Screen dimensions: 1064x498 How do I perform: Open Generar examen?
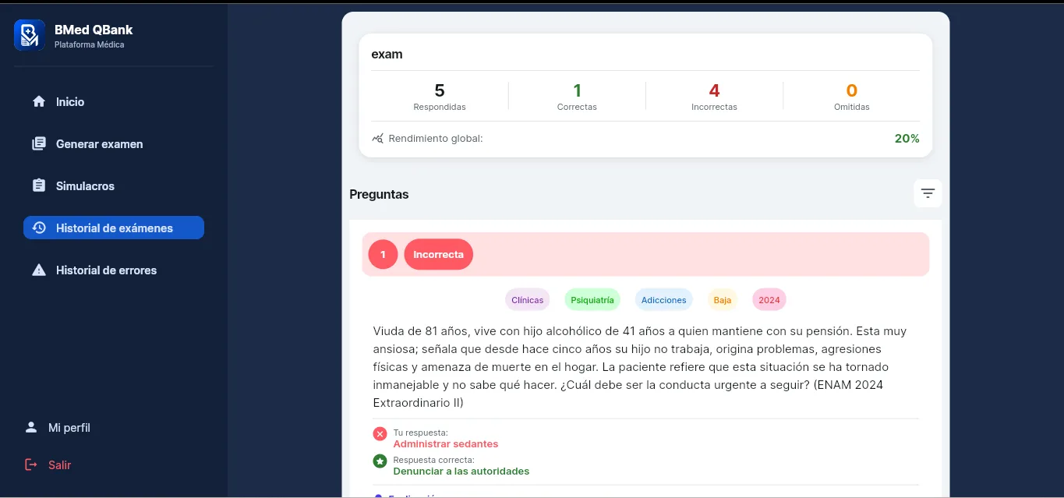(x=114, y=143)
